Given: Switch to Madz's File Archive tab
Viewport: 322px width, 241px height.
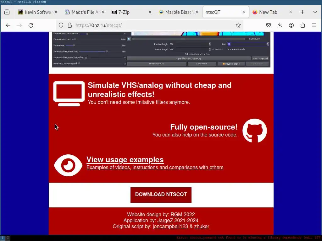Looking at the screenshot, I should [85, 12].
